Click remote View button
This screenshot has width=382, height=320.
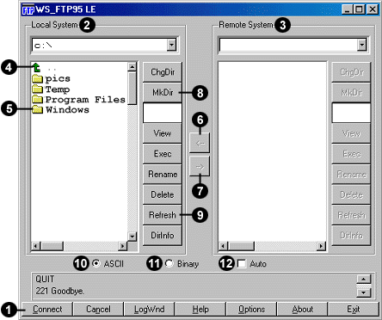click(x=351, y=133)
